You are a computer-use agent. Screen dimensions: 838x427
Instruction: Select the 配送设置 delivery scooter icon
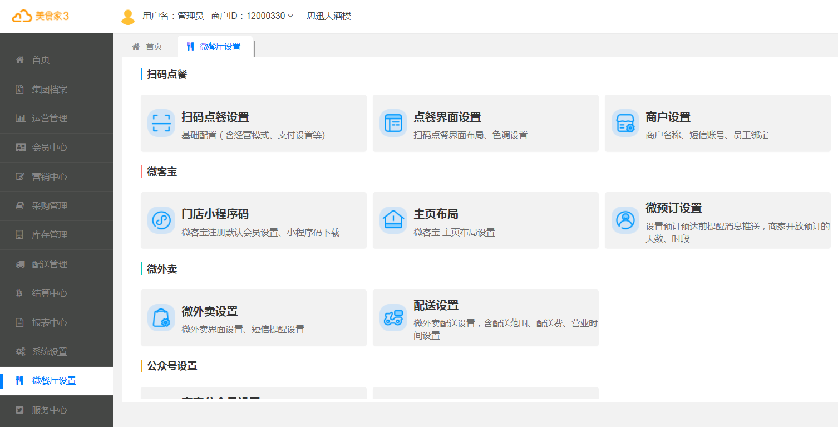(x=393, y=318)
